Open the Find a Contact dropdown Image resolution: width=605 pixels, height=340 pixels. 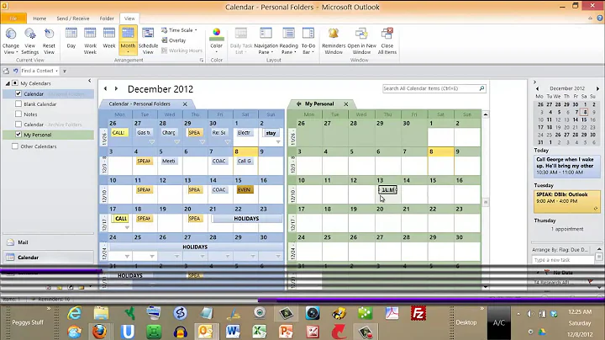click(x=56, y=71)
